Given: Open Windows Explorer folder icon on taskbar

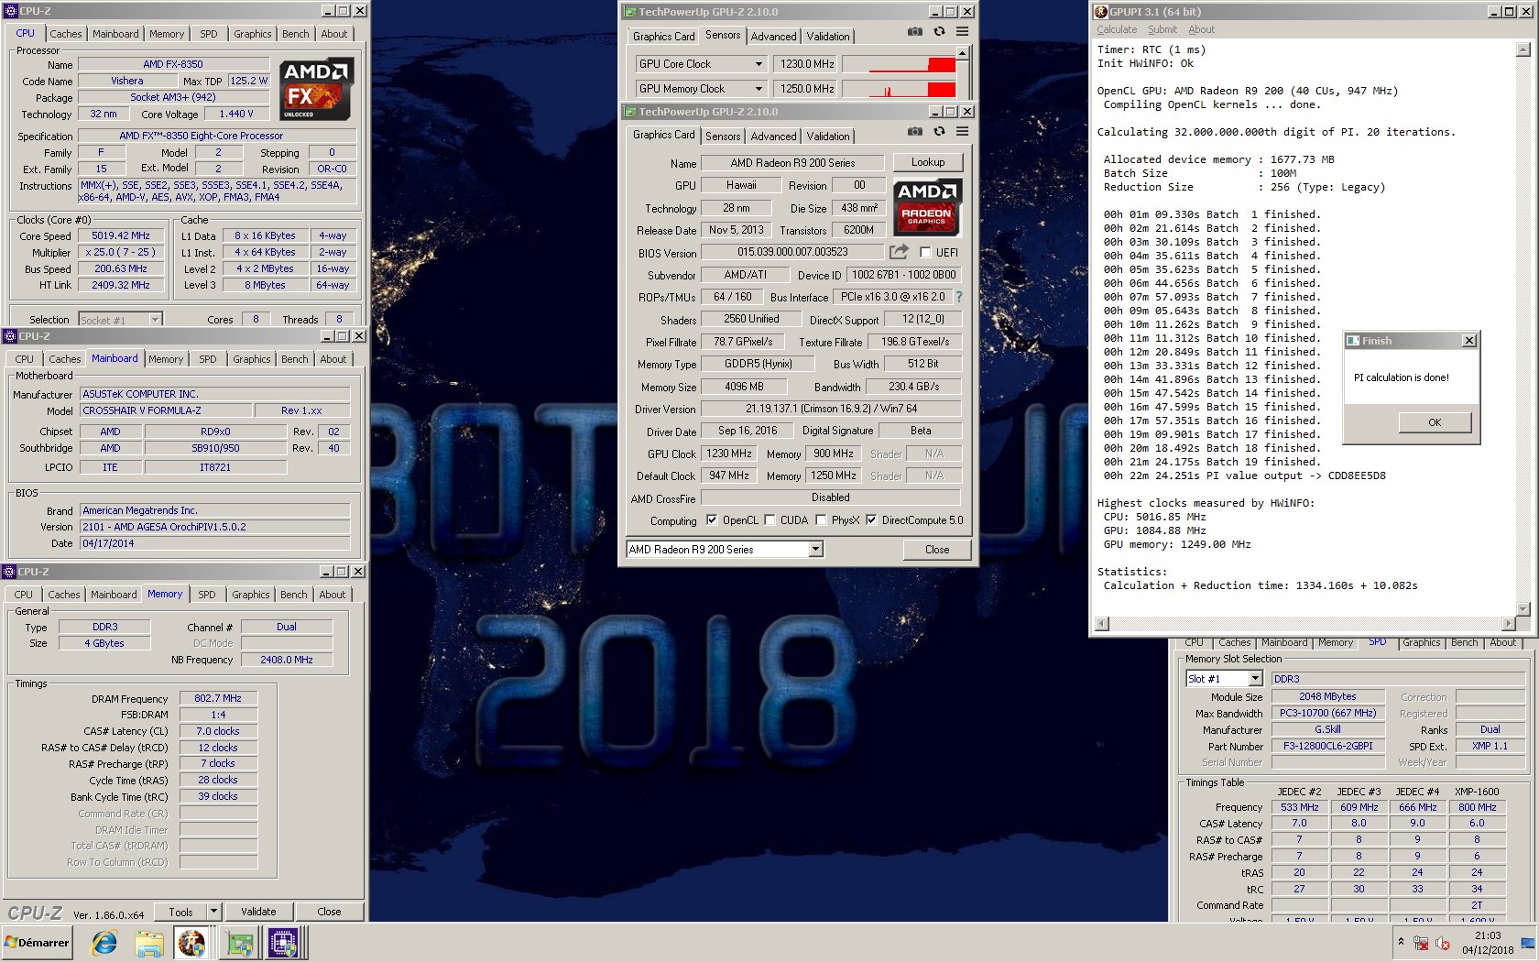Looking at the screenshot, I should pos(148,943).
